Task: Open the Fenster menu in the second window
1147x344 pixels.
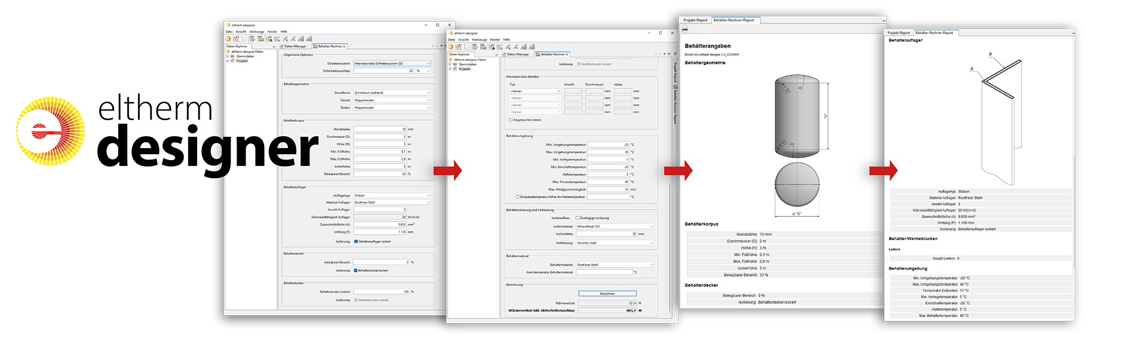Action: [495, 39]
